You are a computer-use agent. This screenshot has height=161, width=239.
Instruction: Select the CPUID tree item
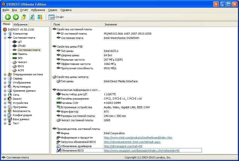pyautogui.click(x=22, y=46)
